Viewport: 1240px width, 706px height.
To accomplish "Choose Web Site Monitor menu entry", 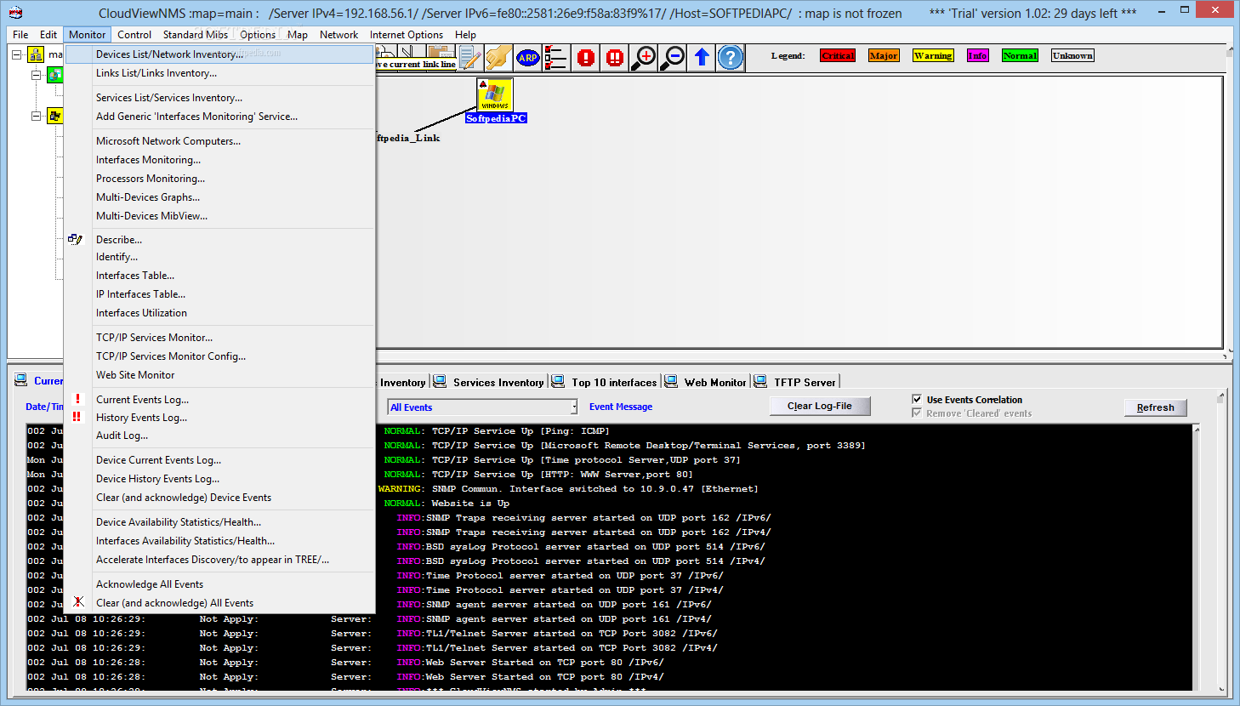I will 219,375.
